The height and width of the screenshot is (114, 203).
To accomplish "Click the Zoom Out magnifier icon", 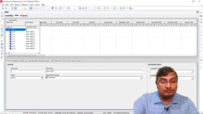I will point(108,8).
